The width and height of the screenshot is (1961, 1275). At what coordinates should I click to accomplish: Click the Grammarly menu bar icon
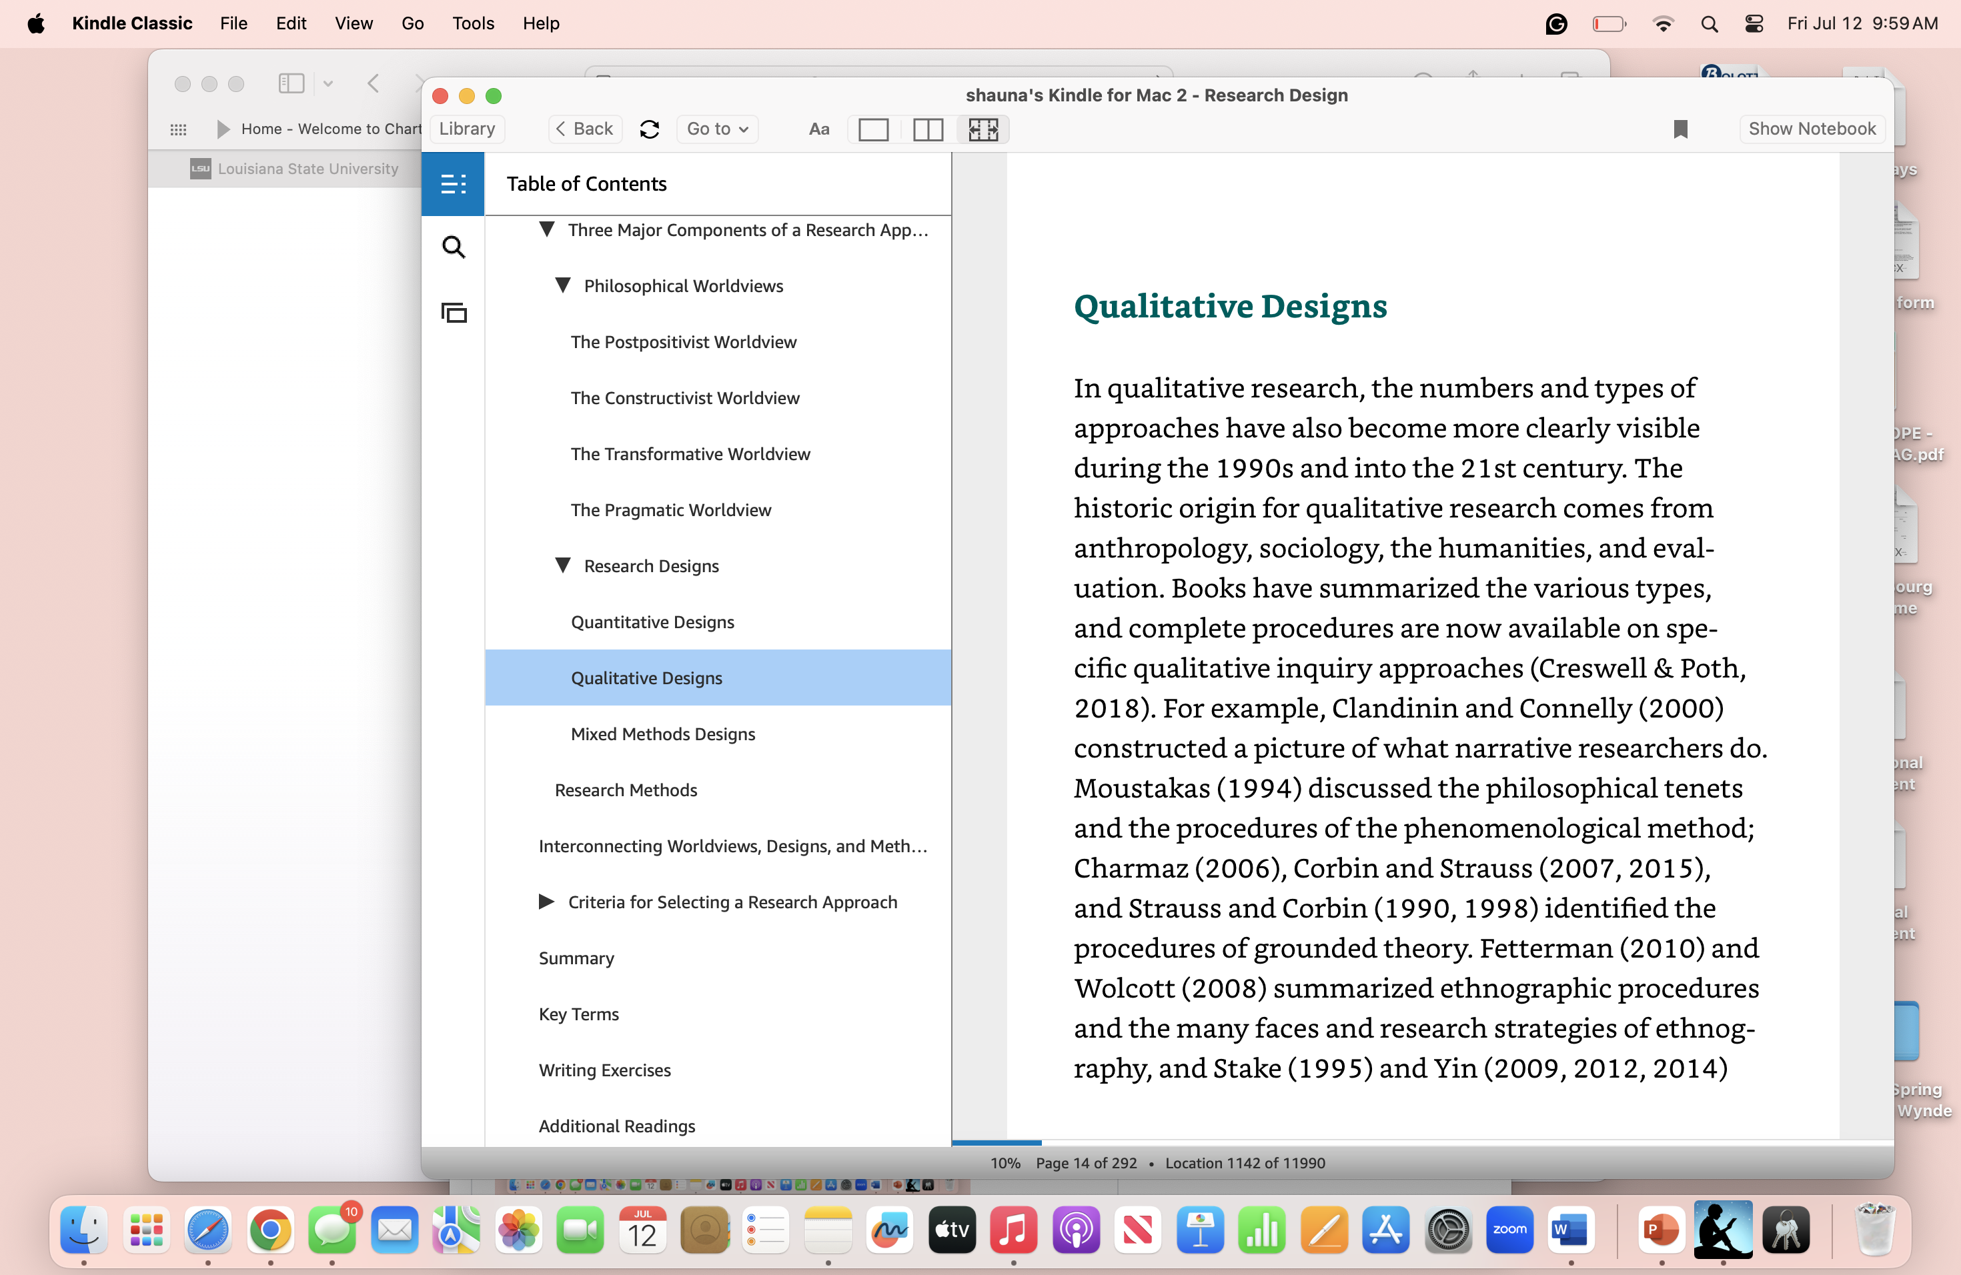point(1555,24)
